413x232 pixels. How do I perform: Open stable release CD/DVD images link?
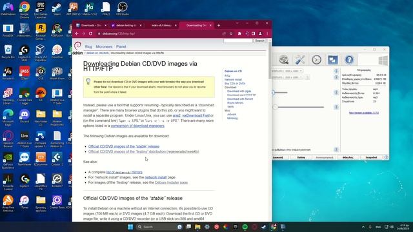[124, 146]
